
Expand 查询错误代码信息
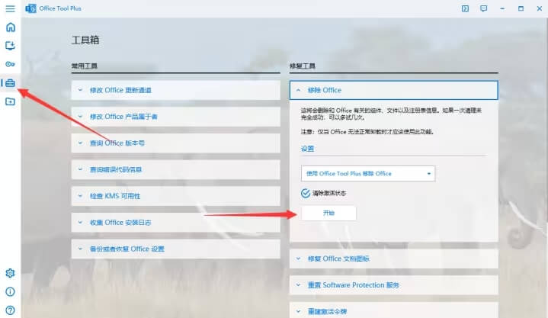176,169
